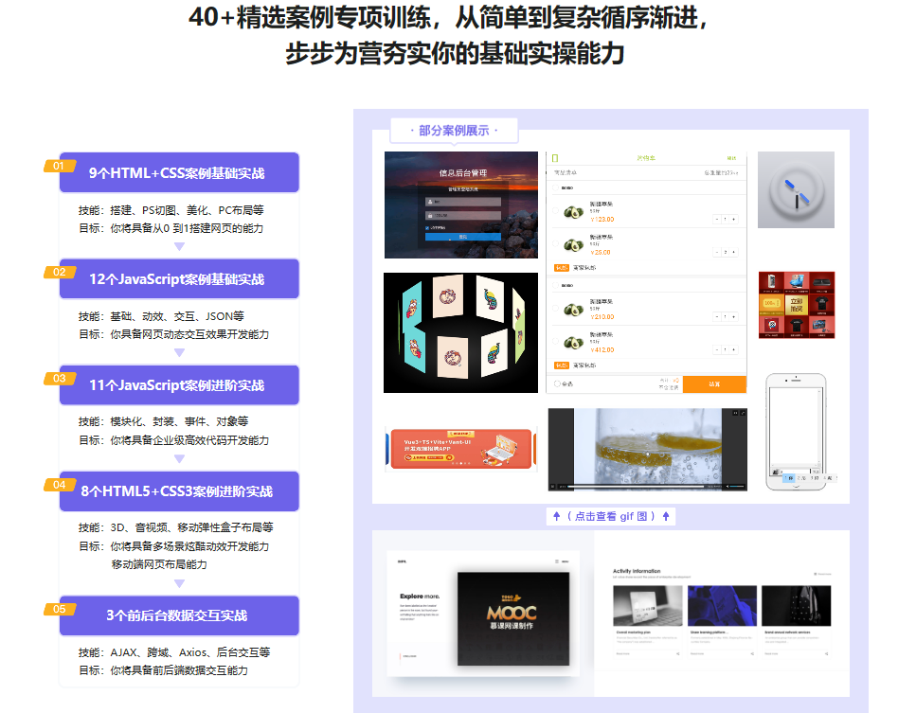
Task: Click the red product grid thumbnail
Action: [796, 305]
